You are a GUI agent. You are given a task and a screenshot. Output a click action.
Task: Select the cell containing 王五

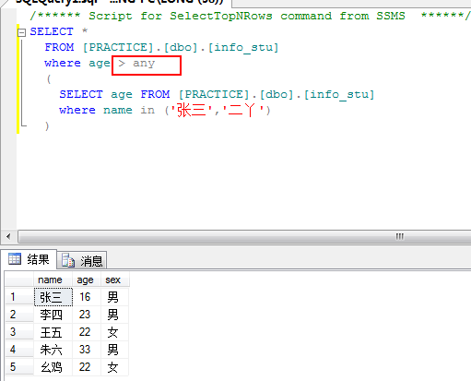[53, 332]
